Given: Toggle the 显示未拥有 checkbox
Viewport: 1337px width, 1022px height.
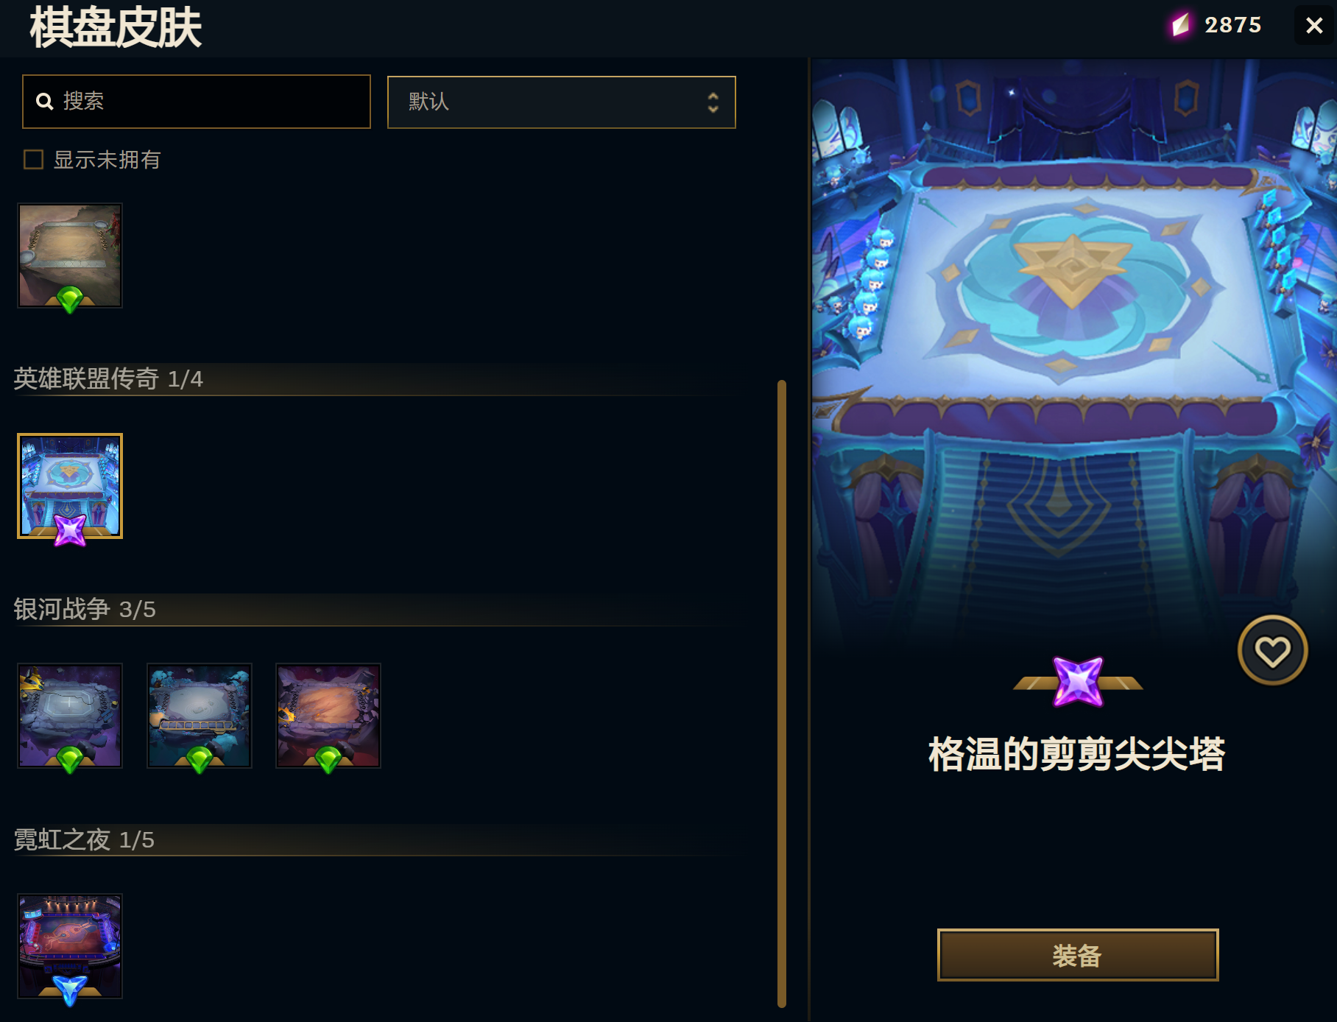Looking at the screenshot, I should coord(34,160).
